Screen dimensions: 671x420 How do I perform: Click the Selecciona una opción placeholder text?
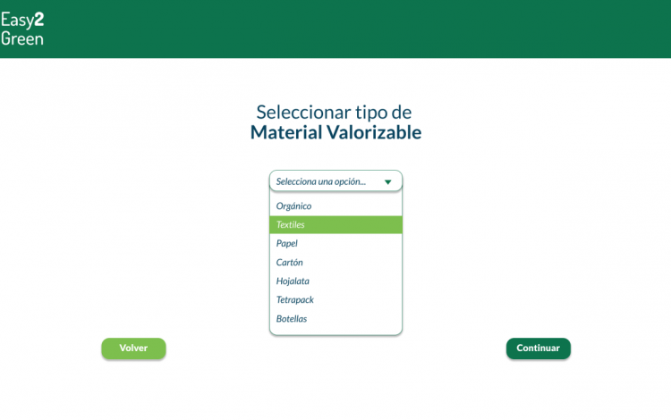coord(321,181)
